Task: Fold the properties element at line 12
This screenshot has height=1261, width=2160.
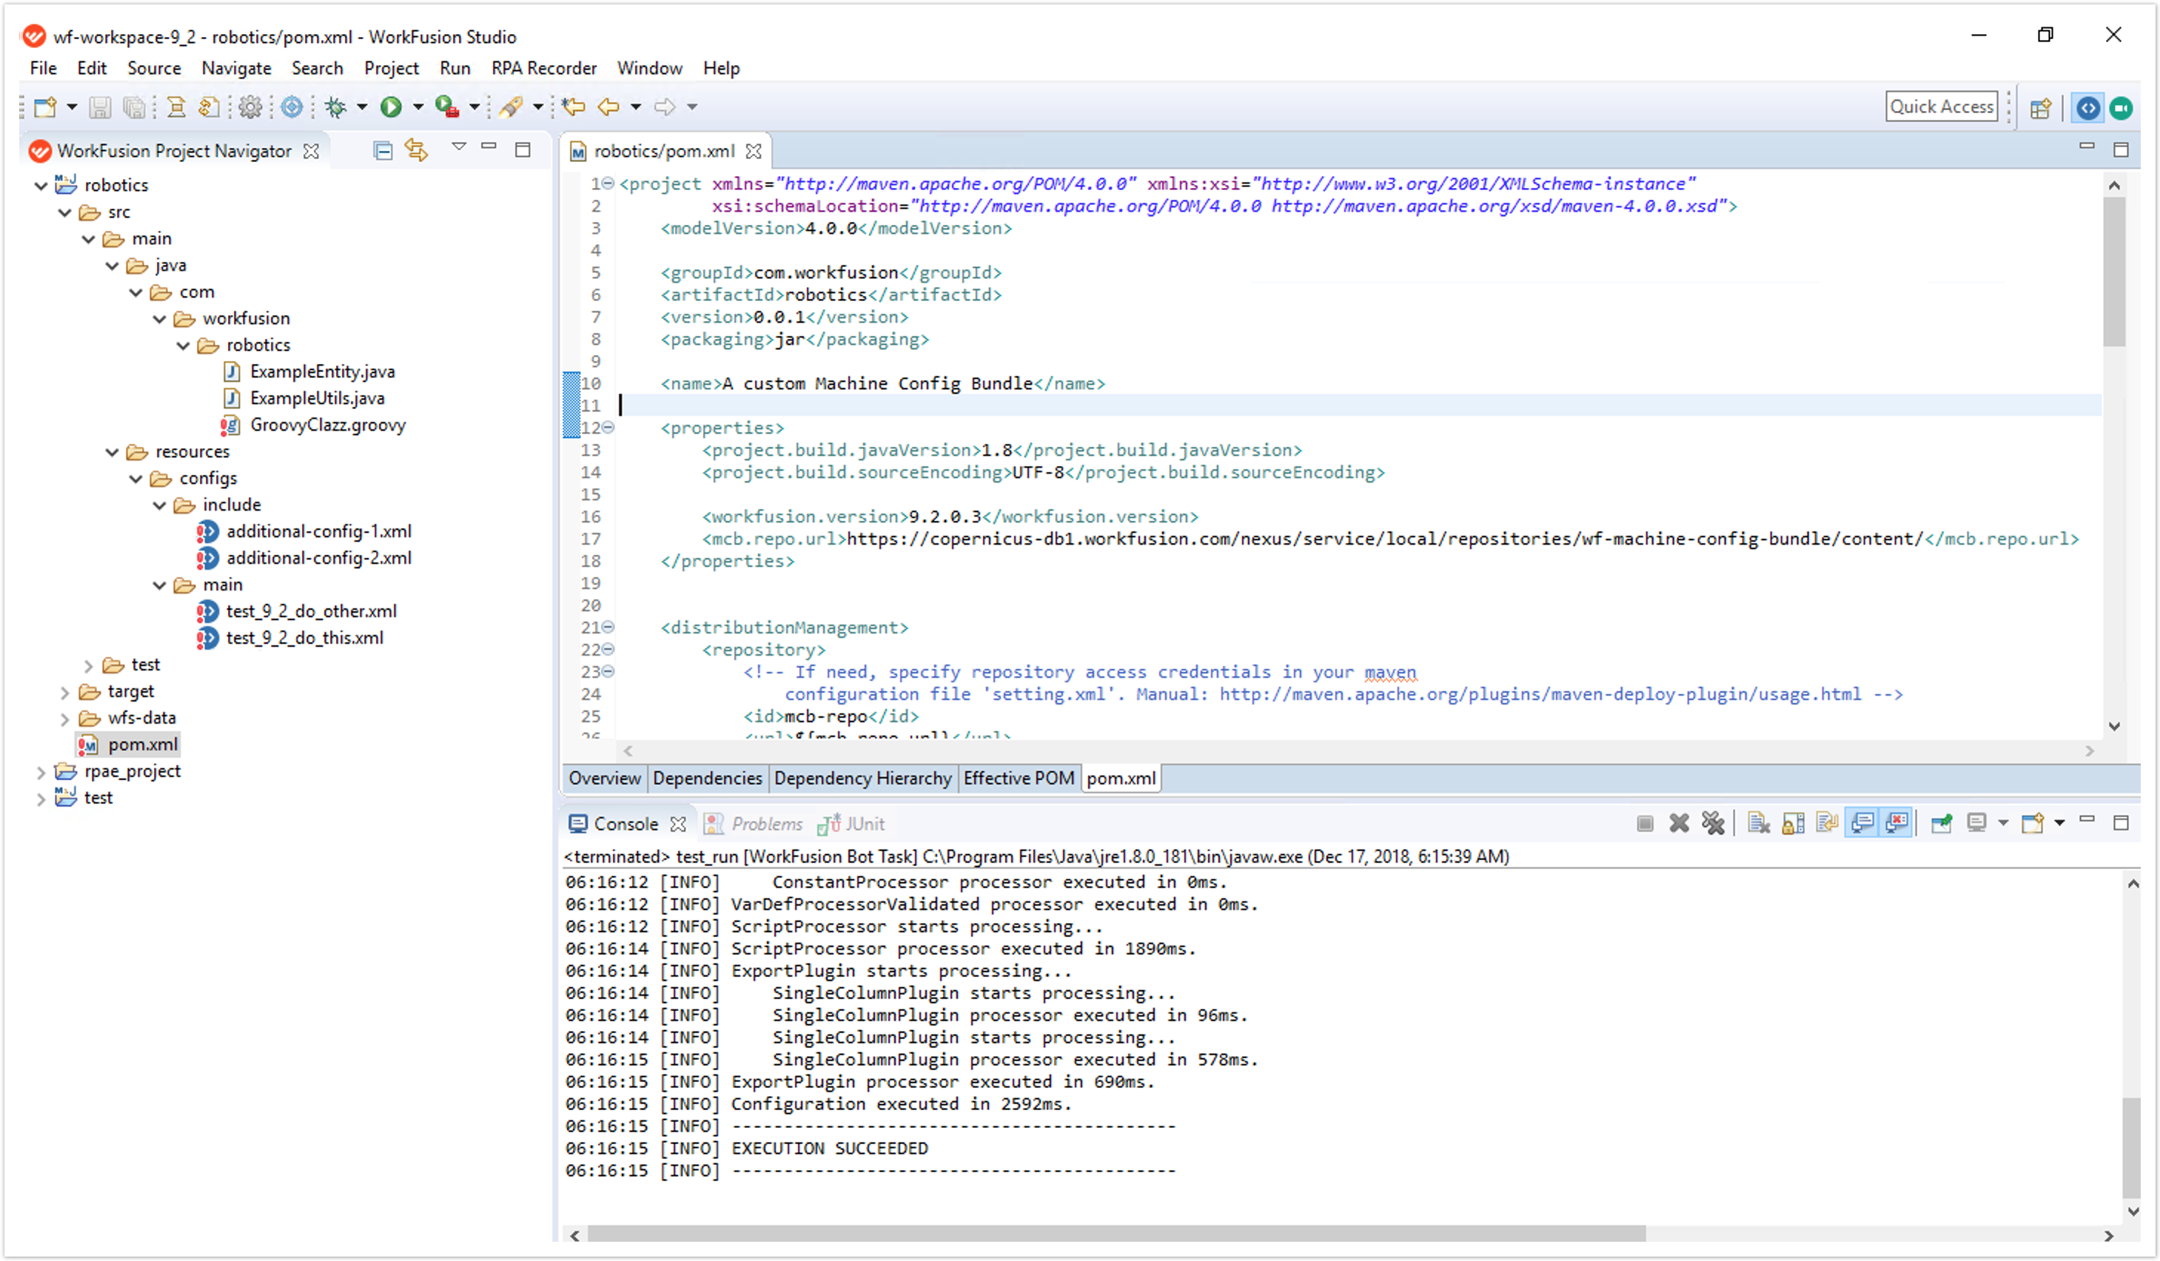Action: tap(608, 428)
